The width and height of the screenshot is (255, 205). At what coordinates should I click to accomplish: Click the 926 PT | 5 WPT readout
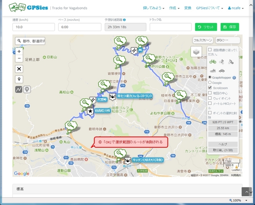click(223, 122)
